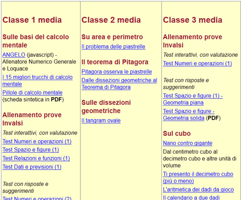Image resolution: width=241 pixels, height=200 pixels.
Task: Click the "Classe 3 media" heading
Action: (193, 20)
